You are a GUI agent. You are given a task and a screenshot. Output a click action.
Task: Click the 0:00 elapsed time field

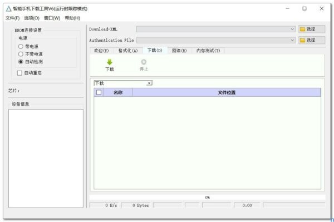[x=247, y=205]
